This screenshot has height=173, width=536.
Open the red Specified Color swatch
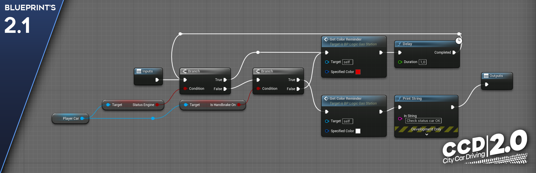point(358,72)
